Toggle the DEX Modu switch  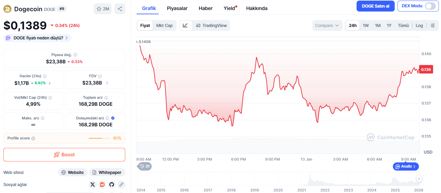(x=430, y=6)
